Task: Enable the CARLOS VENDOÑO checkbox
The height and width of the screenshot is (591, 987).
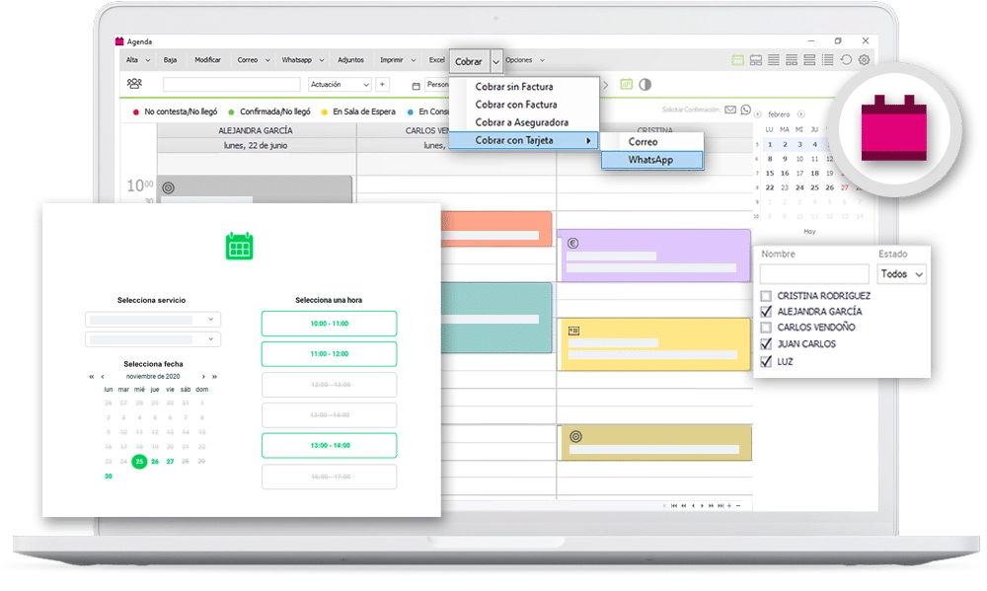Action: tap(767, 328)
